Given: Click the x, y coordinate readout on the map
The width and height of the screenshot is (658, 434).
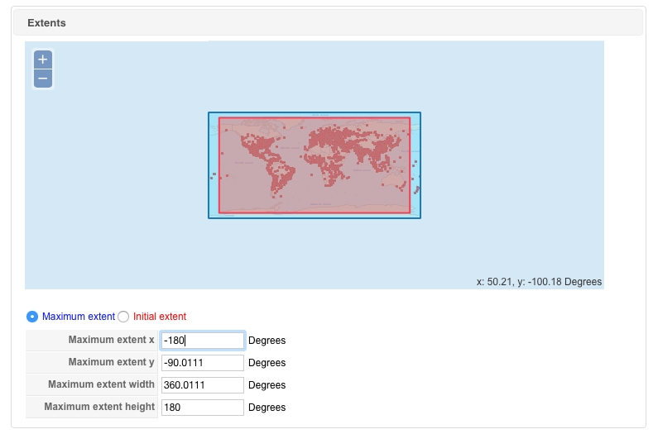Looking at the screenshot, I should coord(539,282).
